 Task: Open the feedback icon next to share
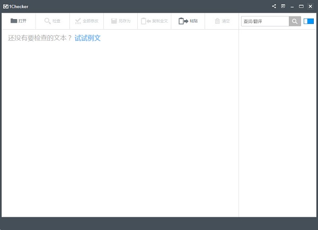[x=283, y=6]
